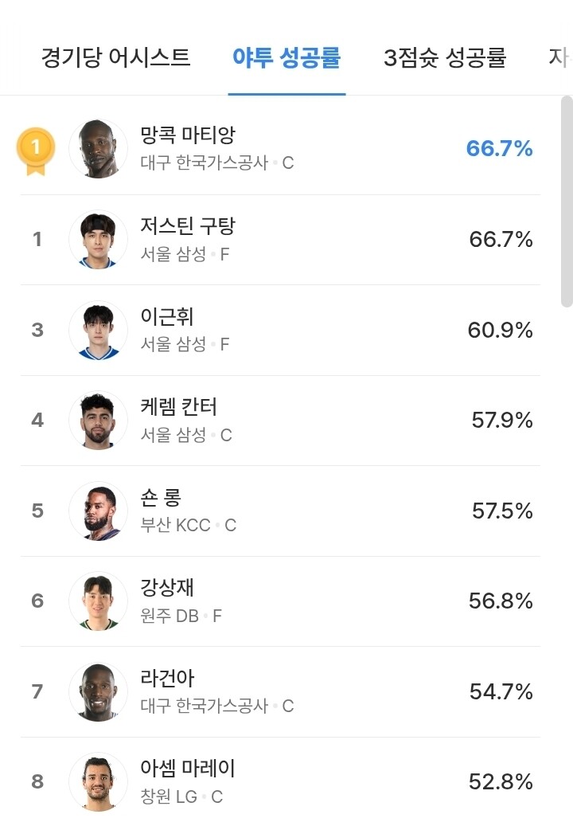Open 강상재 of 원주 DB
The image size is (573, 822).
167,588
